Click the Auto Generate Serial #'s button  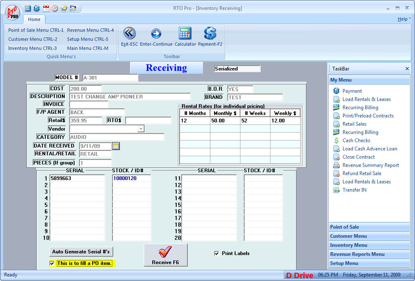(81, 252)
